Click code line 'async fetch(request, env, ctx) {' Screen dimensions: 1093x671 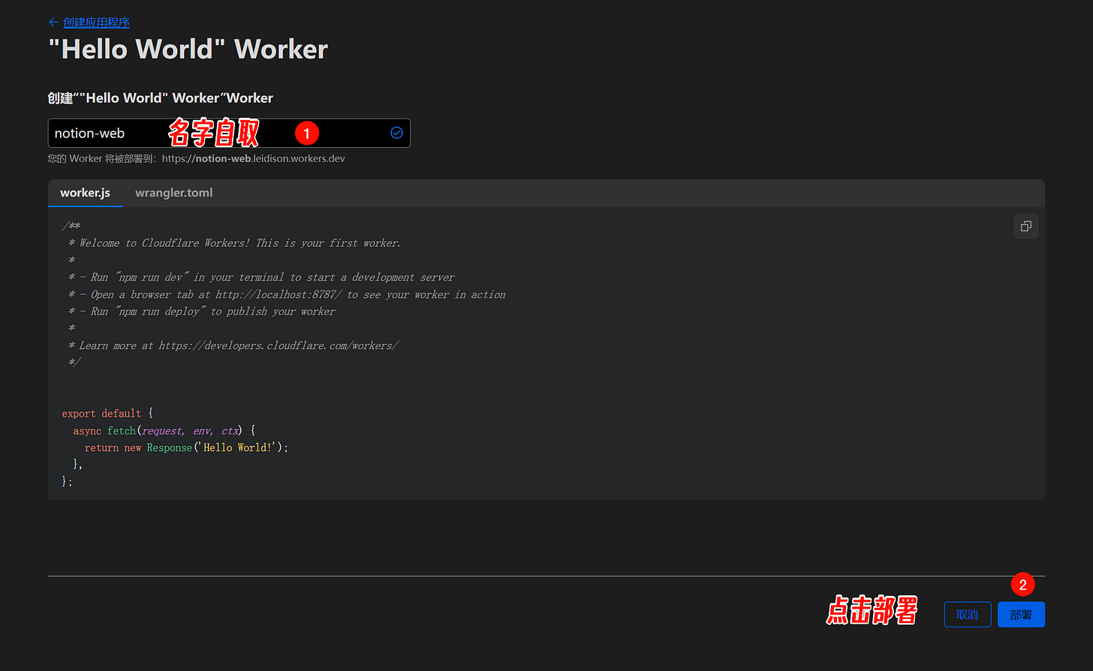pyautogui.click(x=164, y=431)
